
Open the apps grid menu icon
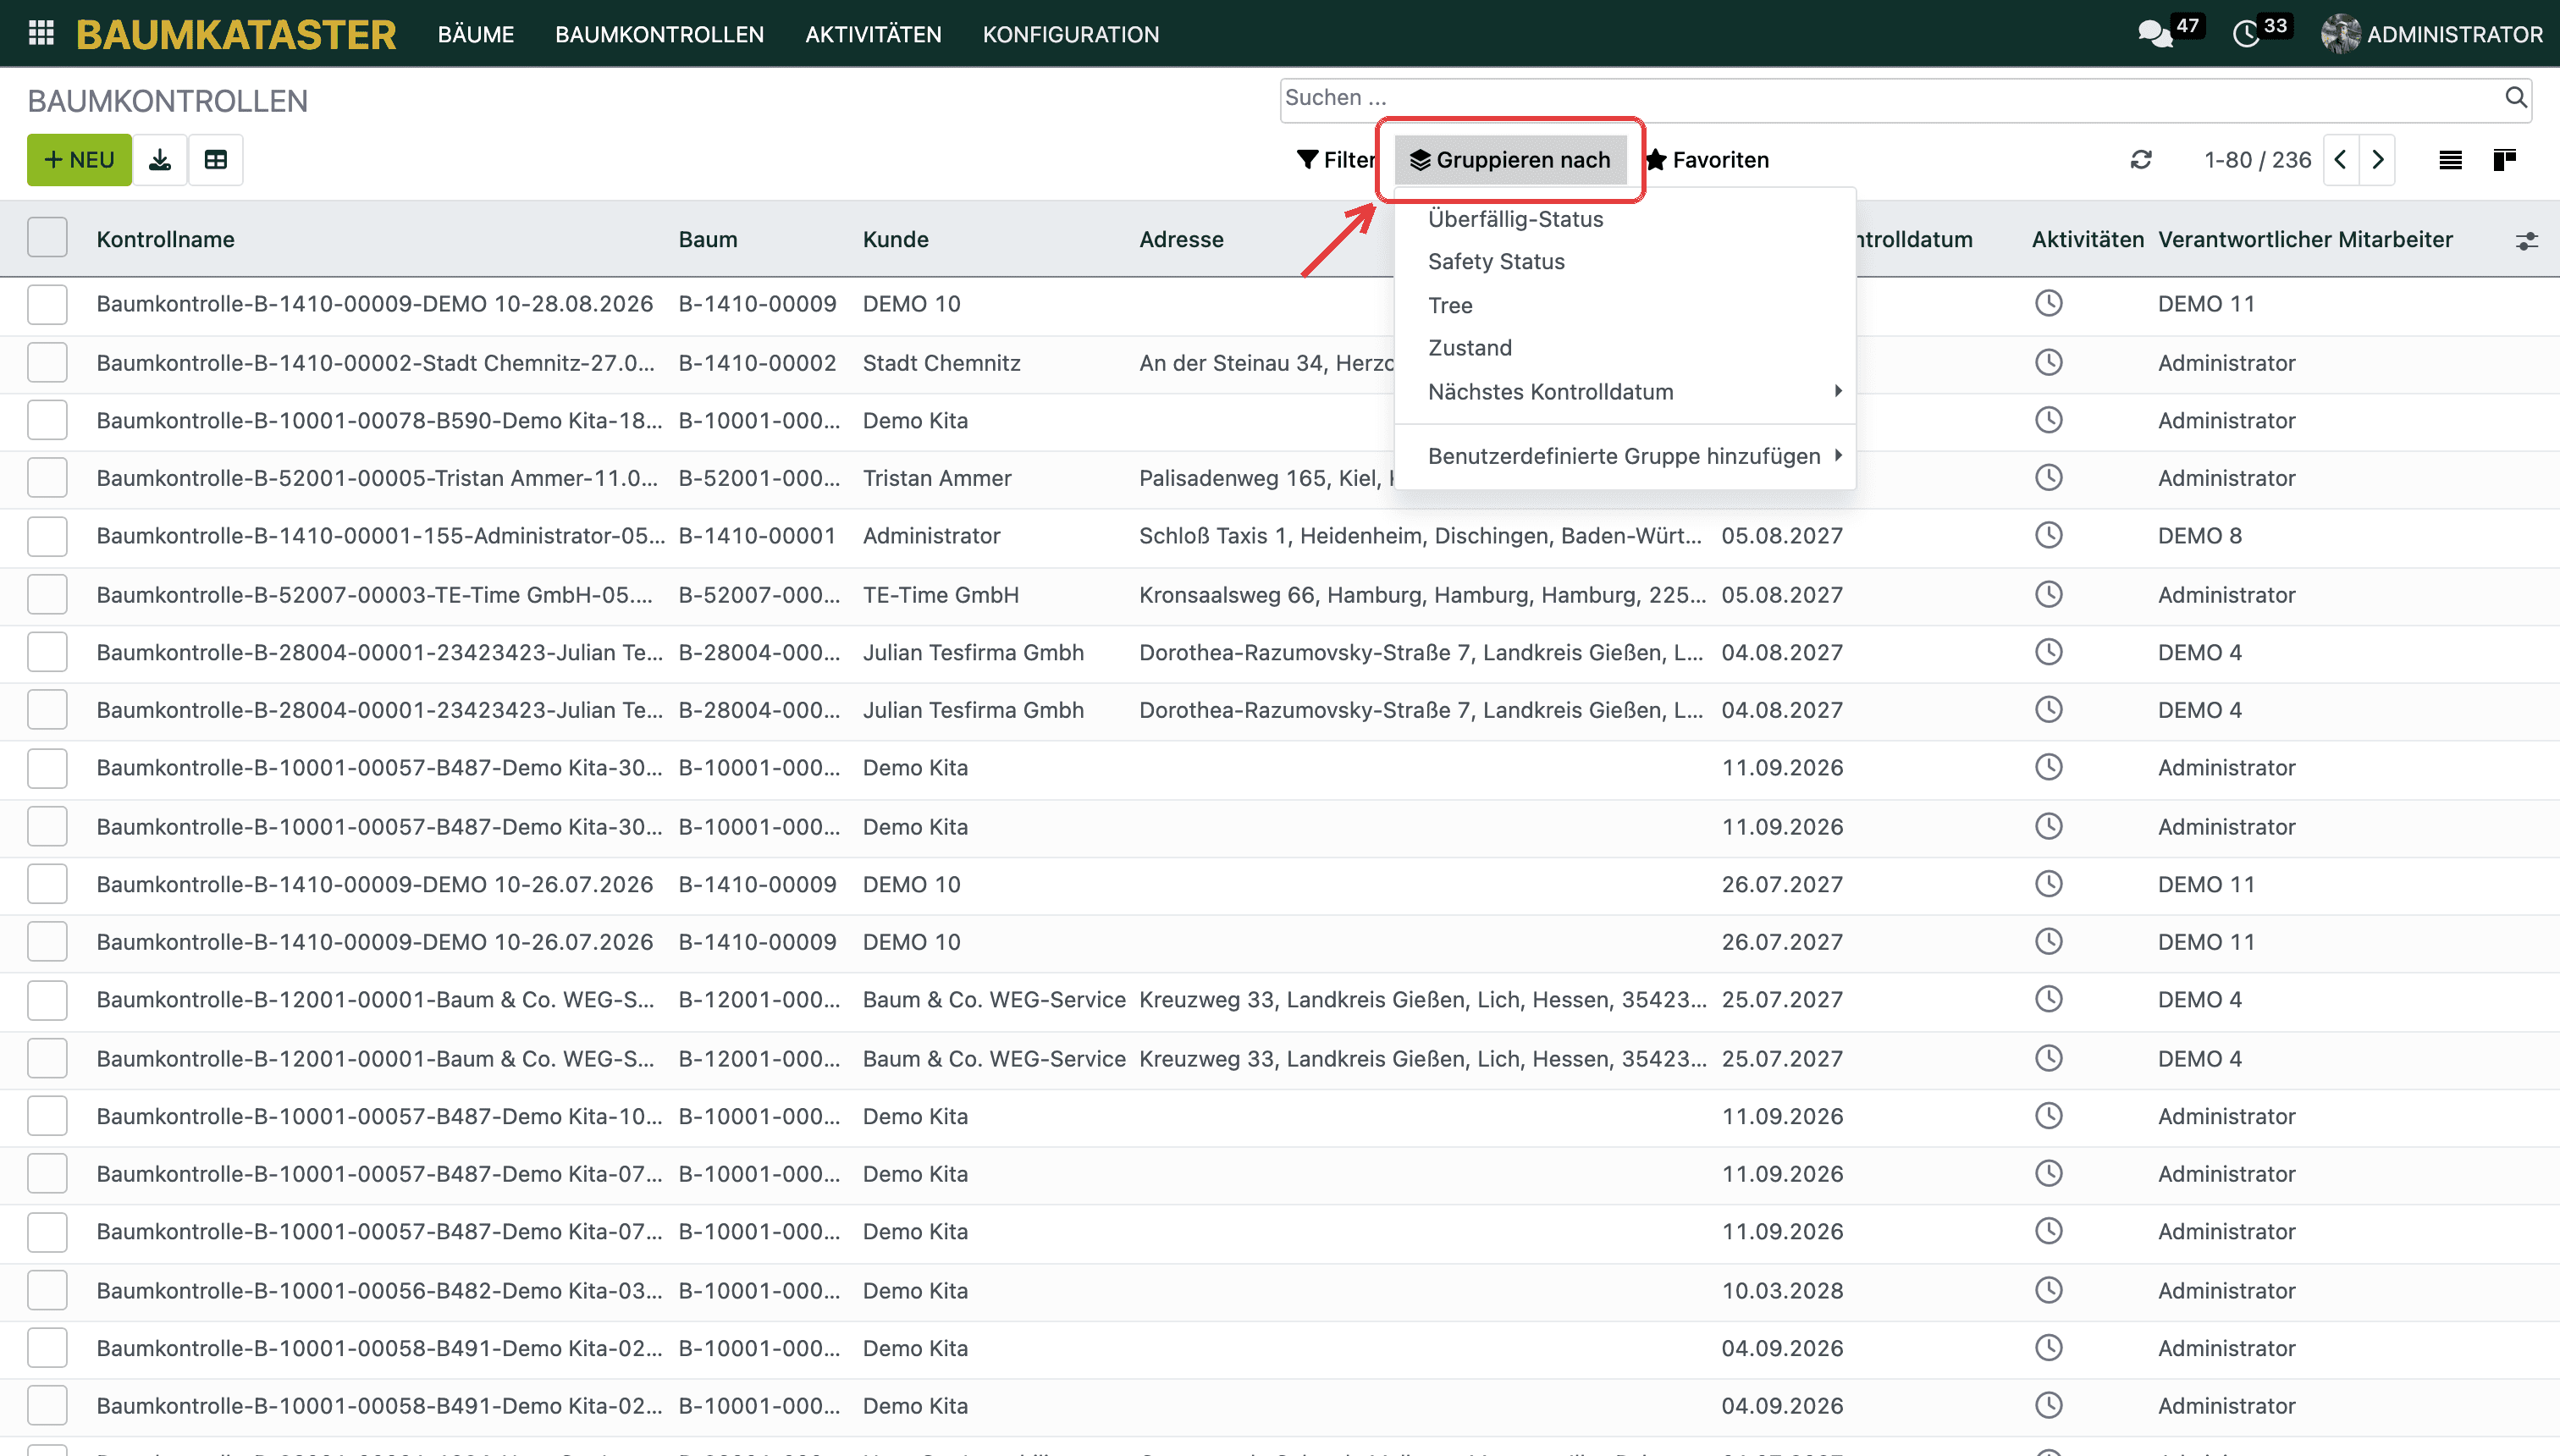coord(41,34)
